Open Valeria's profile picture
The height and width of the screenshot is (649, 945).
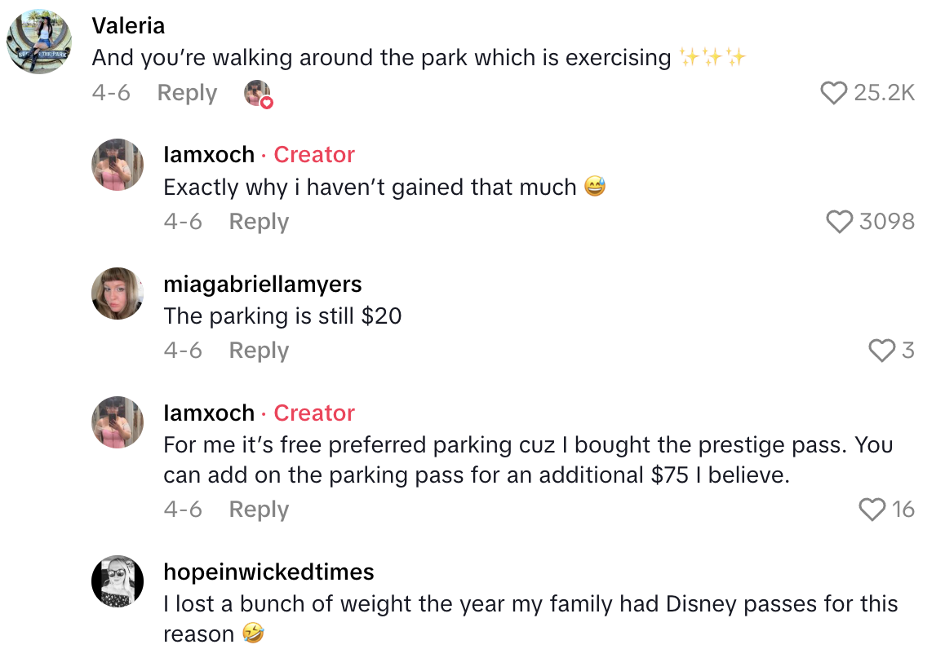tap(38, 38)
